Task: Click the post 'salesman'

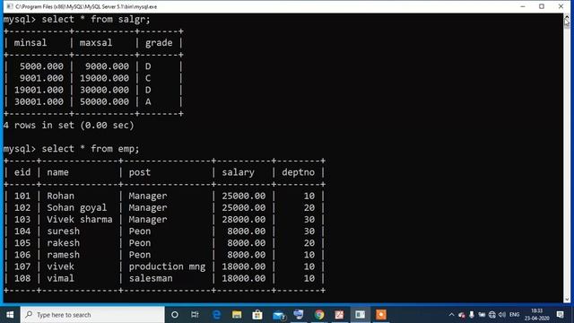Action: point(151,278)
